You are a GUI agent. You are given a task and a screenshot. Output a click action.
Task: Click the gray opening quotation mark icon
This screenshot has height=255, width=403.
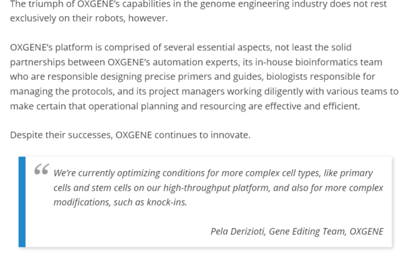coord(42,169)
